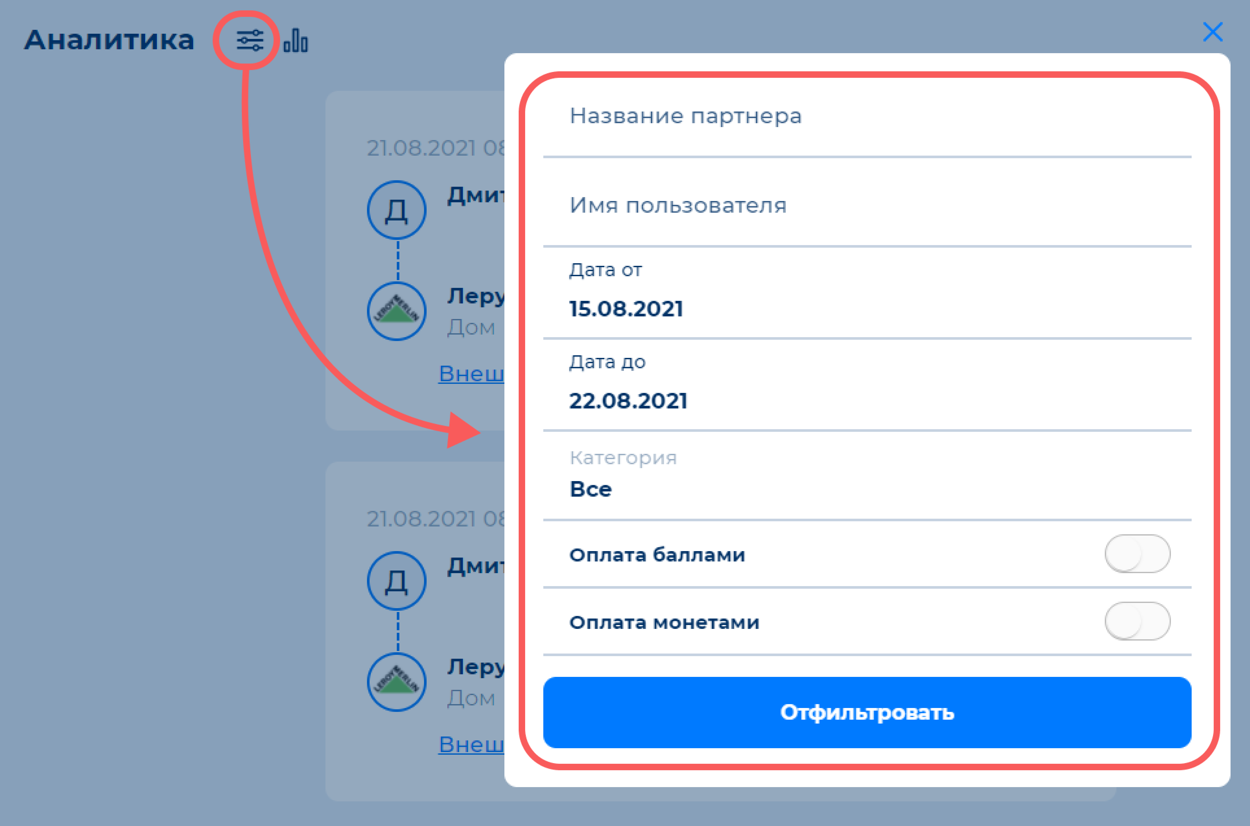
Task: Click the first Д user avatar
Action: pyautogui.click(x=396, y=210)
